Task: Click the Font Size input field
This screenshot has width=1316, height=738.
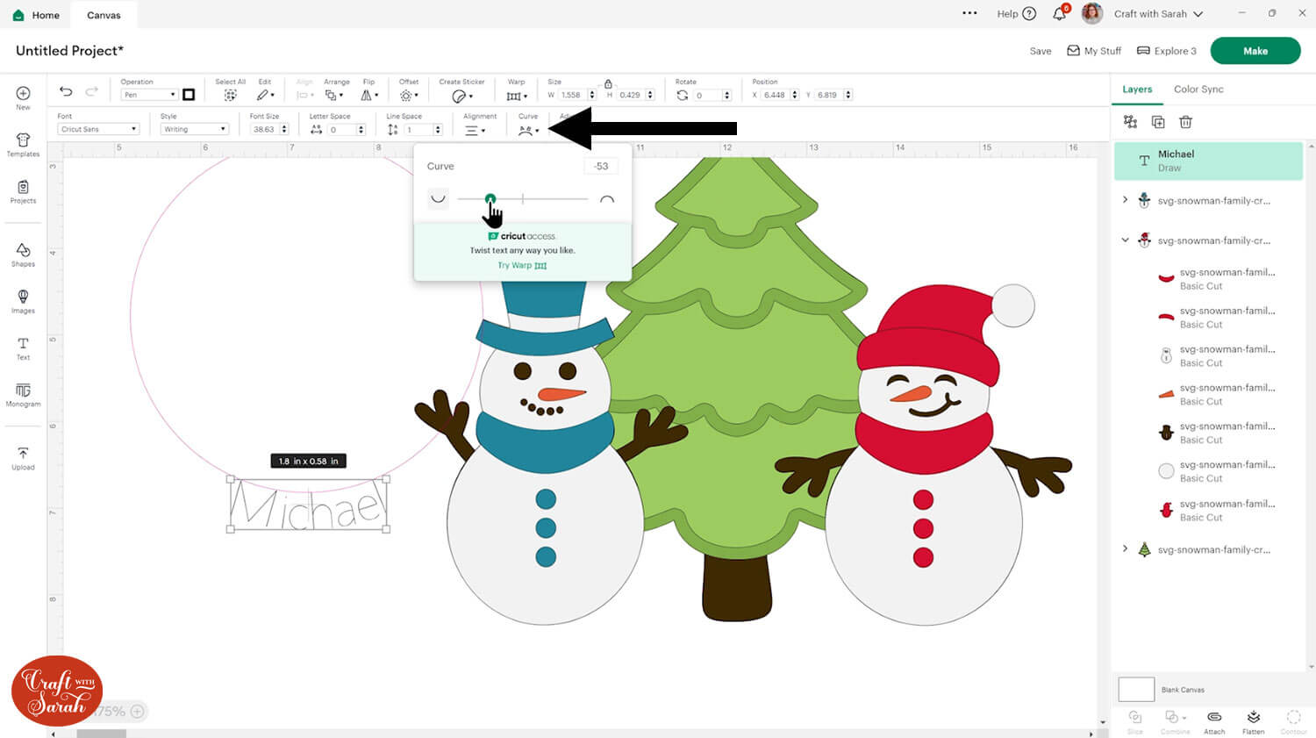Action: [x=265, y=129]
